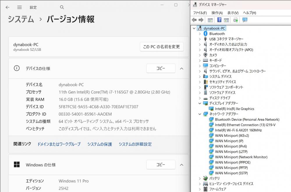
Task: Expand the カメラ device category
Action: click(x=200, y=55)
